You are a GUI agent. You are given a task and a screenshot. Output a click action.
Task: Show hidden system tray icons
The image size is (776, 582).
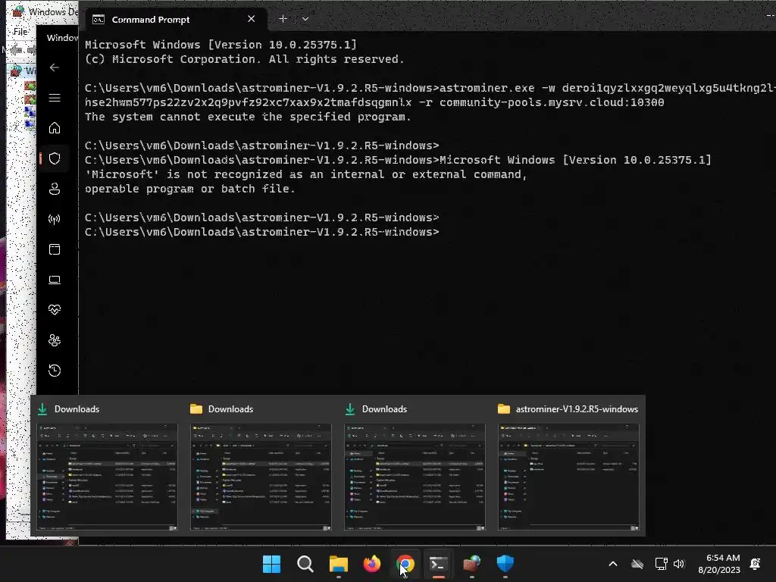pyautogui.click(x=612, y=564)
